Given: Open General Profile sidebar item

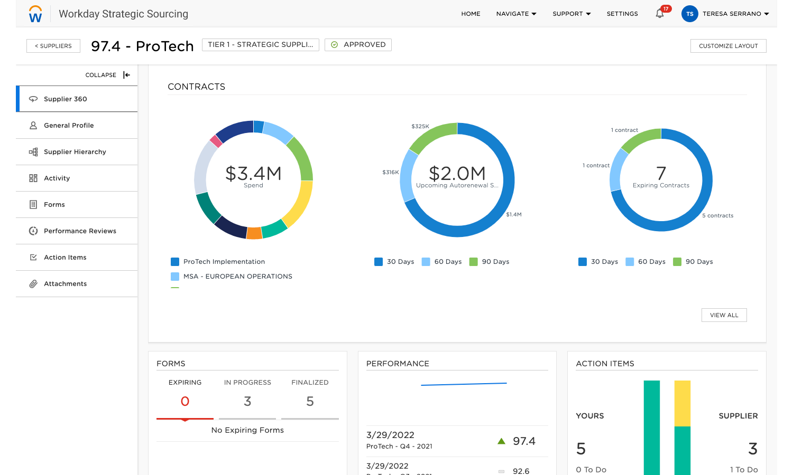Looking at the screenshot, I should (x=77, y=126).
